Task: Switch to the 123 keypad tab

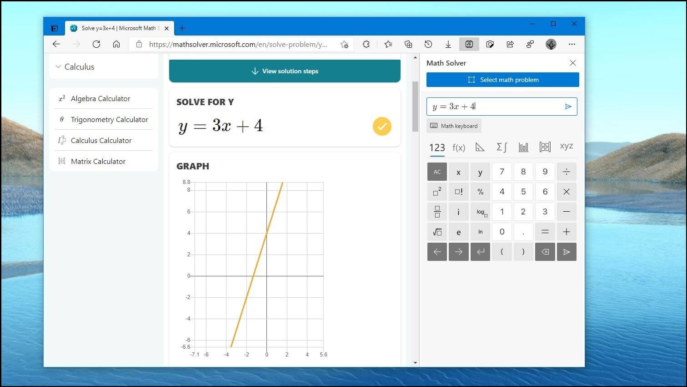Action: (x=437, y=147)
